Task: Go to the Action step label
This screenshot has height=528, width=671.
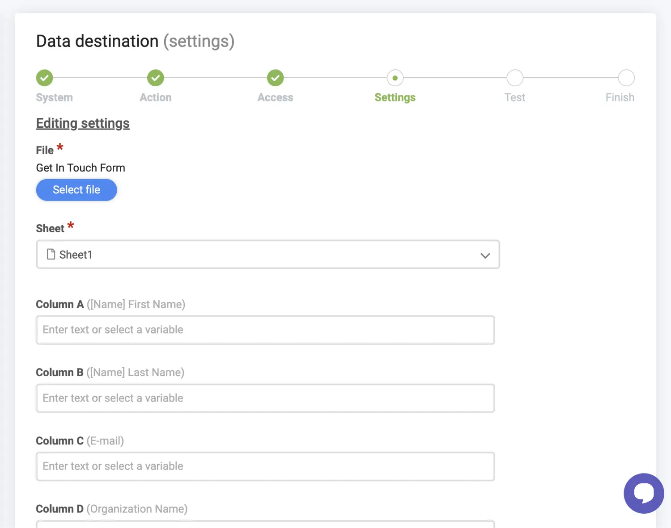Action: pyautogui.click(x=156, y=97)
